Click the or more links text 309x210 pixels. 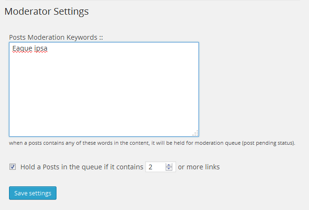[x=199, y=167]
